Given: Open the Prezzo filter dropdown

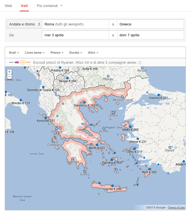Looking at the screenshot, I should tap(57, 53).
